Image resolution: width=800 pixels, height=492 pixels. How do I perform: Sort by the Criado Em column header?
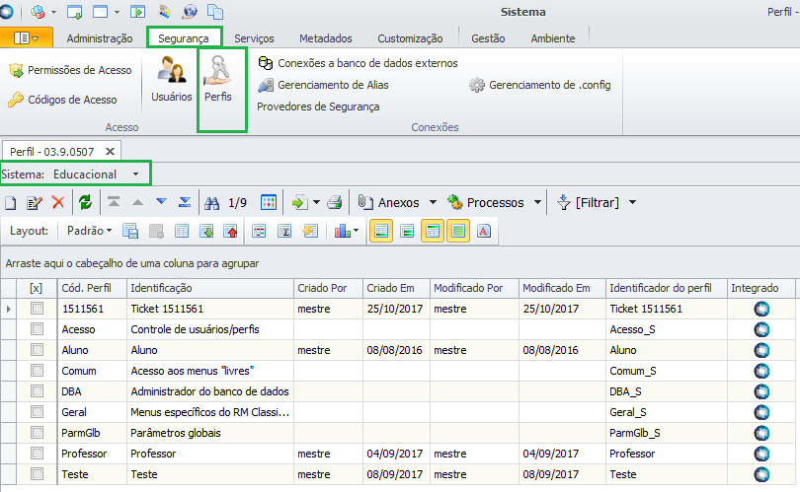[396, 288]
